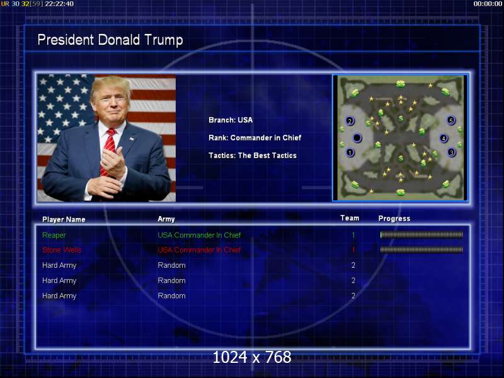Click Stone Wells' red team number 1

click(x=353, y=249)
